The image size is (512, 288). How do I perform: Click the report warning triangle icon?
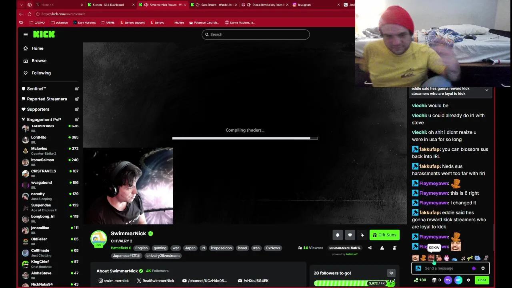click(382, 248)
